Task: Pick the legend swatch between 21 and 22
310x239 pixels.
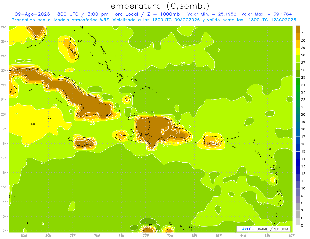Action: 298,103
